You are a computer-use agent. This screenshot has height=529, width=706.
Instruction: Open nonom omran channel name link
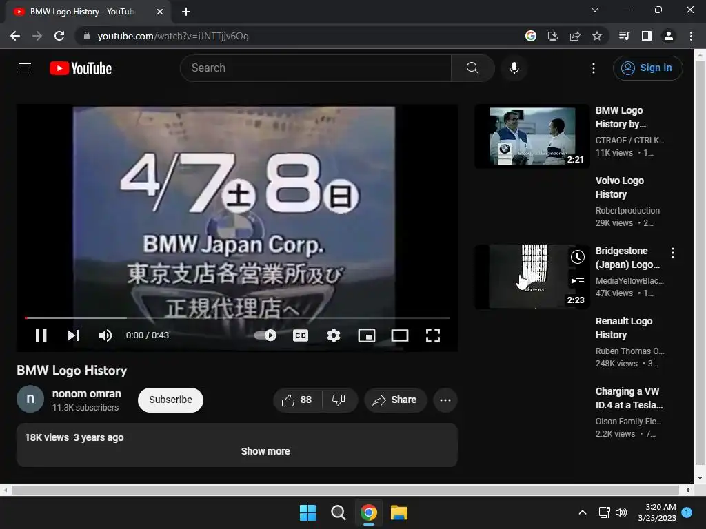coord(86,393)
